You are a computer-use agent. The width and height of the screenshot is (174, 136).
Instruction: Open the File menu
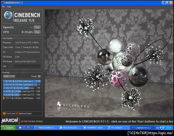[3, 7]
